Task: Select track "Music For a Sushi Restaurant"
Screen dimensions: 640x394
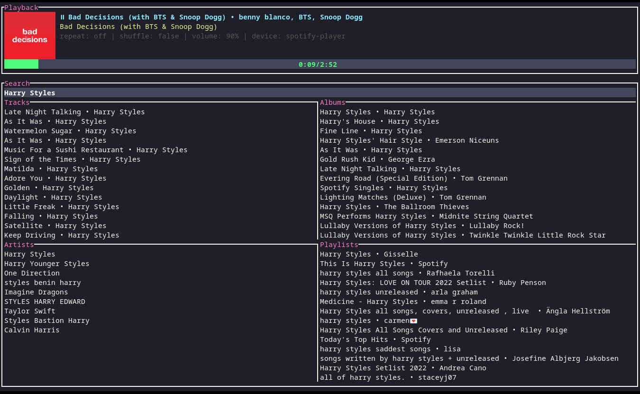Action: coord(96,150)
